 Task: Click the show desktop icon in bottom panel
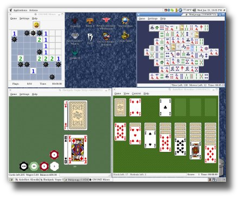[11, 180]
